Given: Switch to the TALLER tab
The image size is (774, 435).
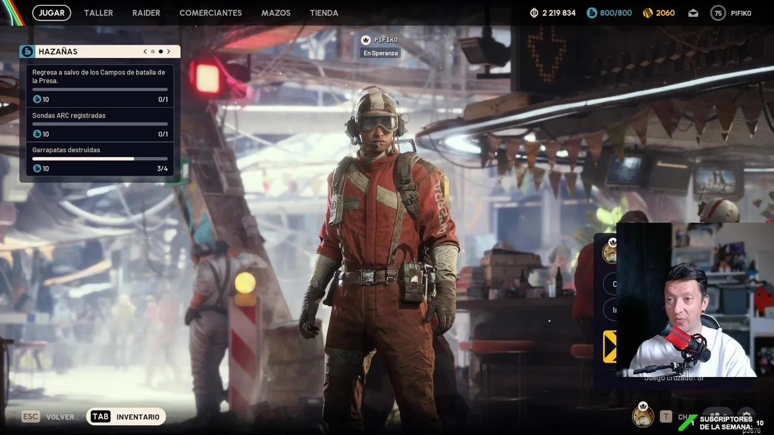Looking at the screenshot, I should click(99, 13).
